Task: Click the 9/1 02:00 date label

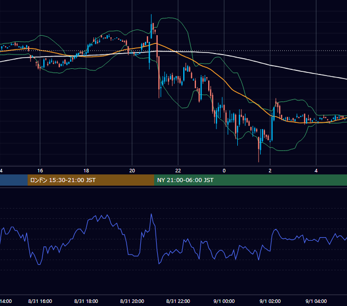Action: [x=270, y=301]
